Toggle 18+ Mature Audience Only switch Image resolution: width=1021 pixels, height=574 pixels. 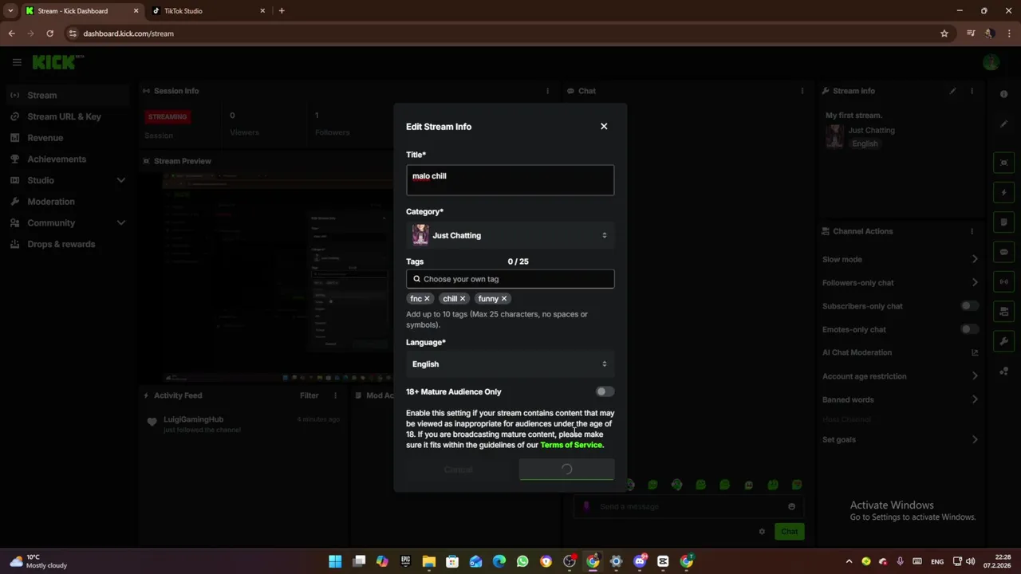tap(605, 391)
